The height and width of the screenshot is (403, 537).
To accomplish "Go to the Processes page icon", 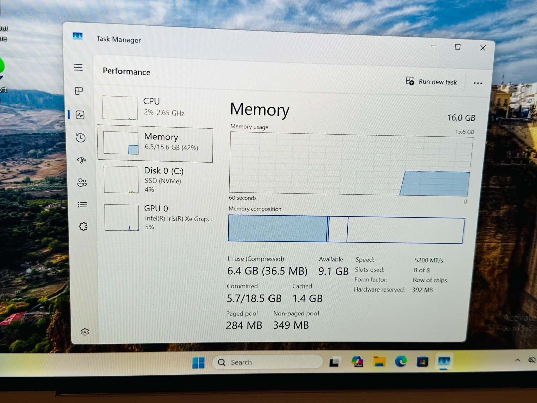I will (79, 91).
